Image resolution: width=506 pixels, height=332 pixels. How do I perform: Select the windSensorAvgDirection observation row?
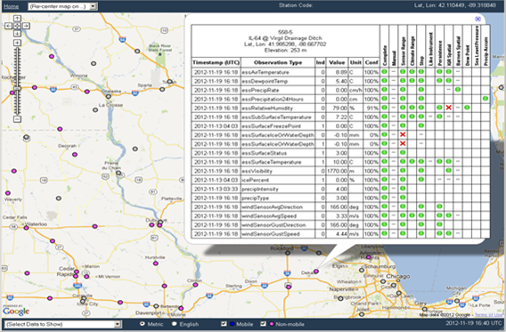tap(340, 206)
